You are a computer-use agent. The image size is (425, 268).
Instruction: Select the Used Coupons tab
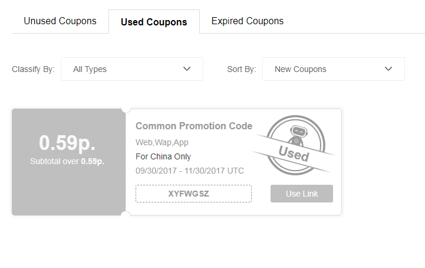pyautogui.click(x=154, y=22)
